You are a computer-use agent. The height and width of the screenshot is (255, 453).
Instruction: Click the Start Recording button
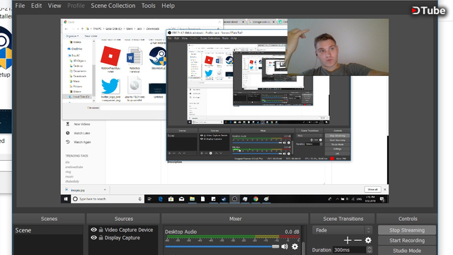tap(407, 240)
